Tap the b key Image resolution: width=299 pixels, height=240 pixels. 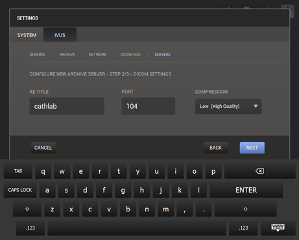point(128,209)
